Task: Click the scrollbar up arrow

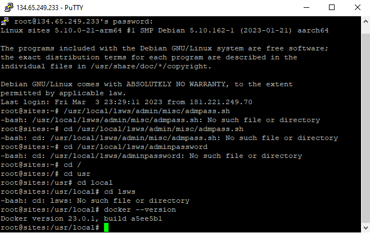Action: [366, 22]
